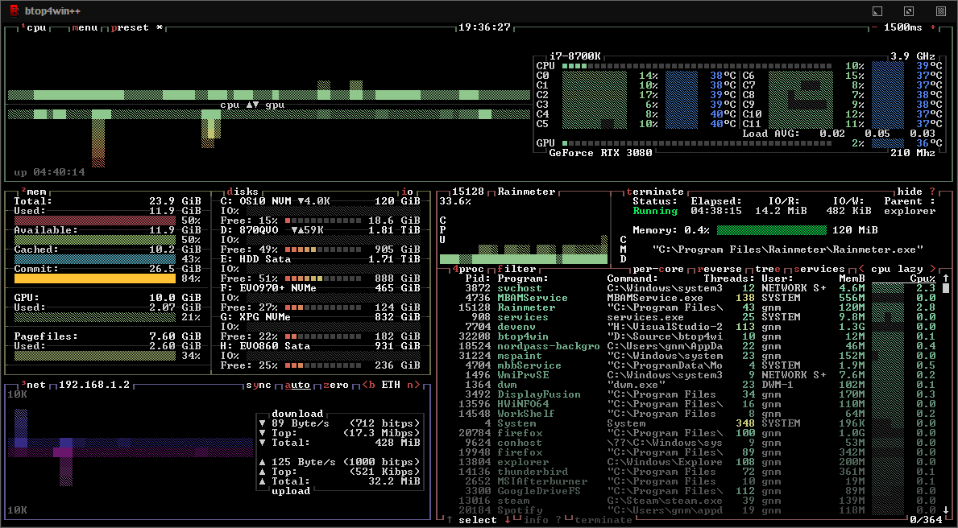Toggle the proc box header
The width and height of the screenshot is (958, 528).
467,269
